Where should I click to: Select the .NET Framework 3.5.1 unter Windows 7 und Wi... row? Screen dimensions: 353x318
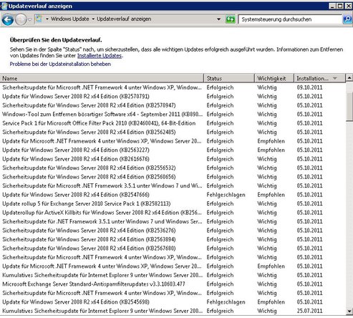coord(173,186)
